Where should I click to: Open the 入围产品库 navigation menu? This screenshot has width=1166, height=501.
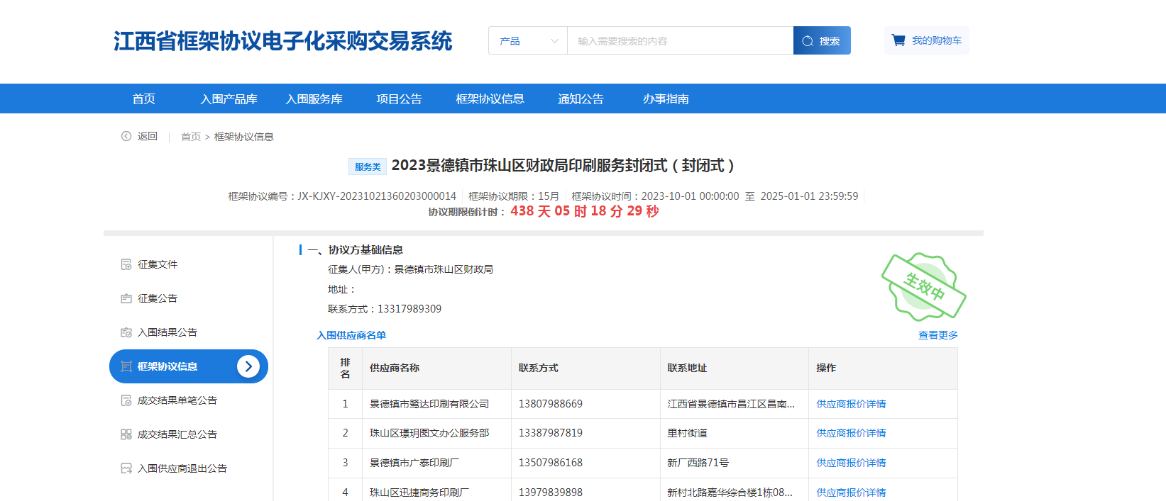tap(229, 99)
